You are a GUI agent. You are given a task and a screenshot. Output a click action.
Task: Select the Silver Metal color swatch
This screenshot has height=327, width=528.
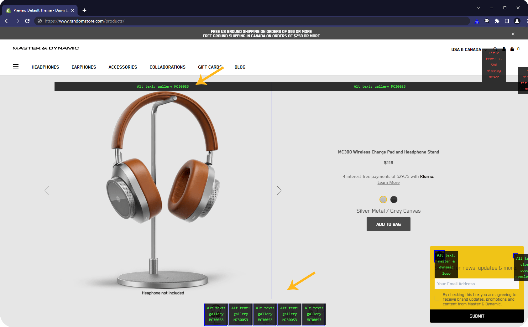click(383, 200)
